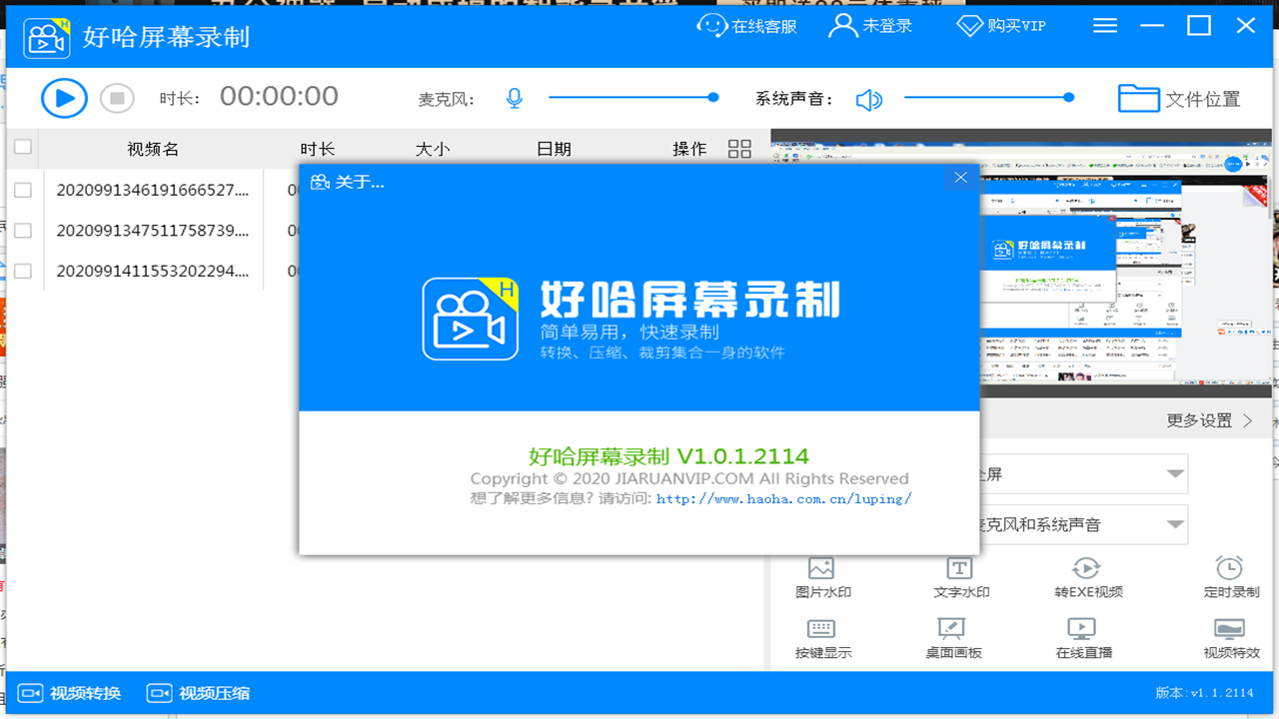Click the microphone icon next to 麦克风
Screen dimensions: 1279x719
[514, 98]
